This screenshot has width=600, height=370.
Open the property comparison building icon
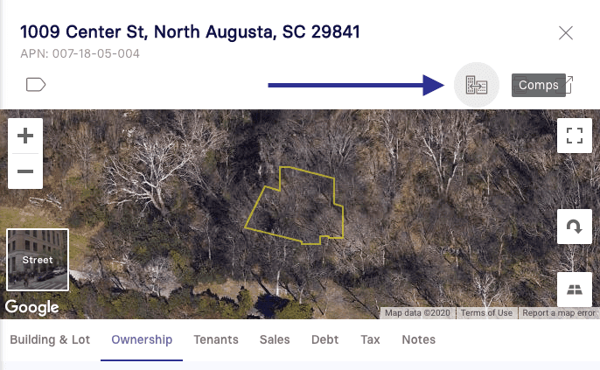[x=477, y=85]
